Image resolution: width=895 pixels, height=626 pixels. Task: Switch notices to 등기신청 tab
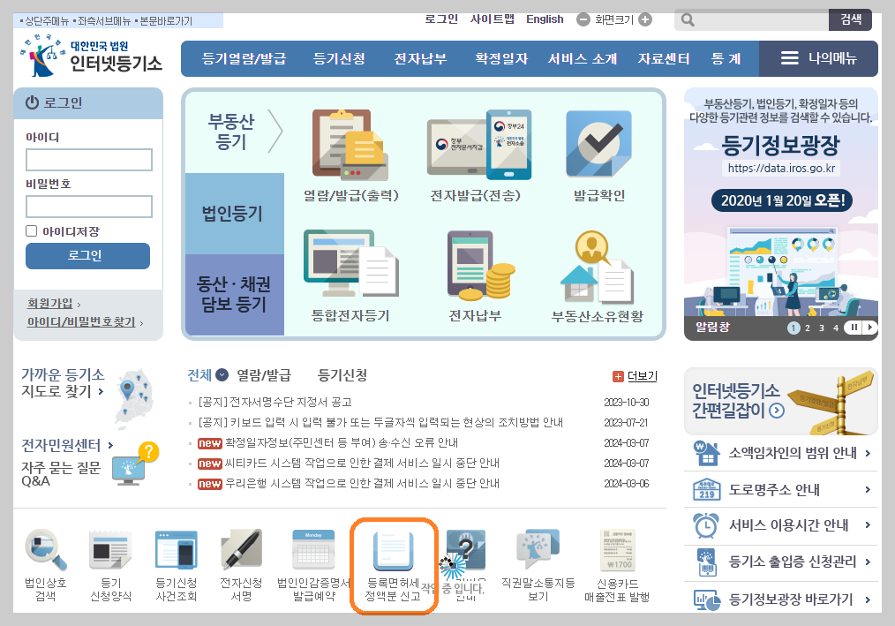click(342, 375)
